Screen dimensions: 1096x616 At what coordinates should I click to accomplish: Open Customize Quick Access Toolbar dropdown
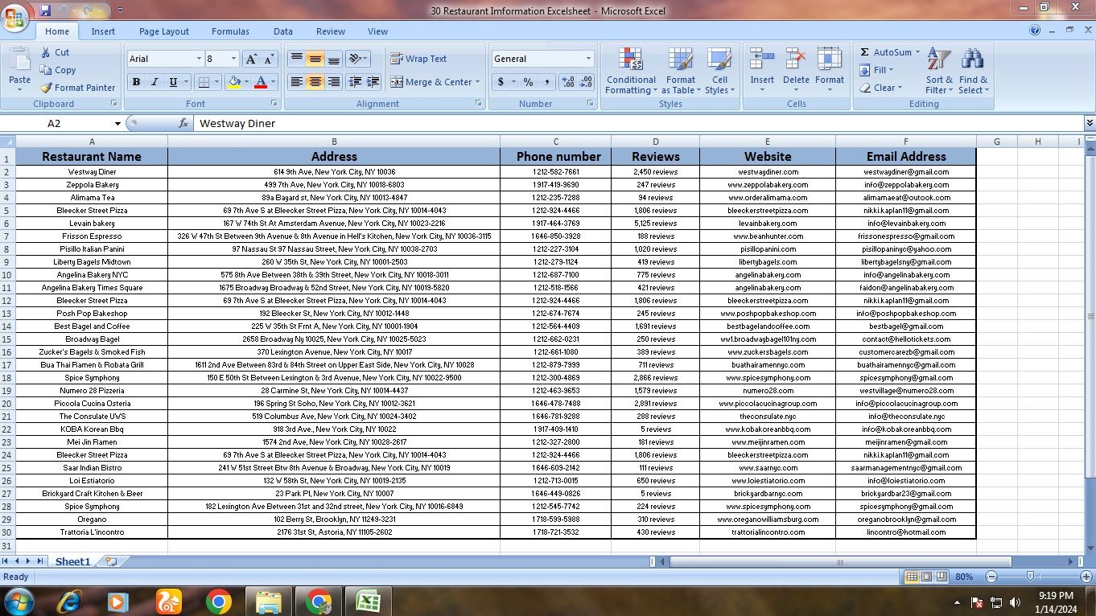pos(120,10)
